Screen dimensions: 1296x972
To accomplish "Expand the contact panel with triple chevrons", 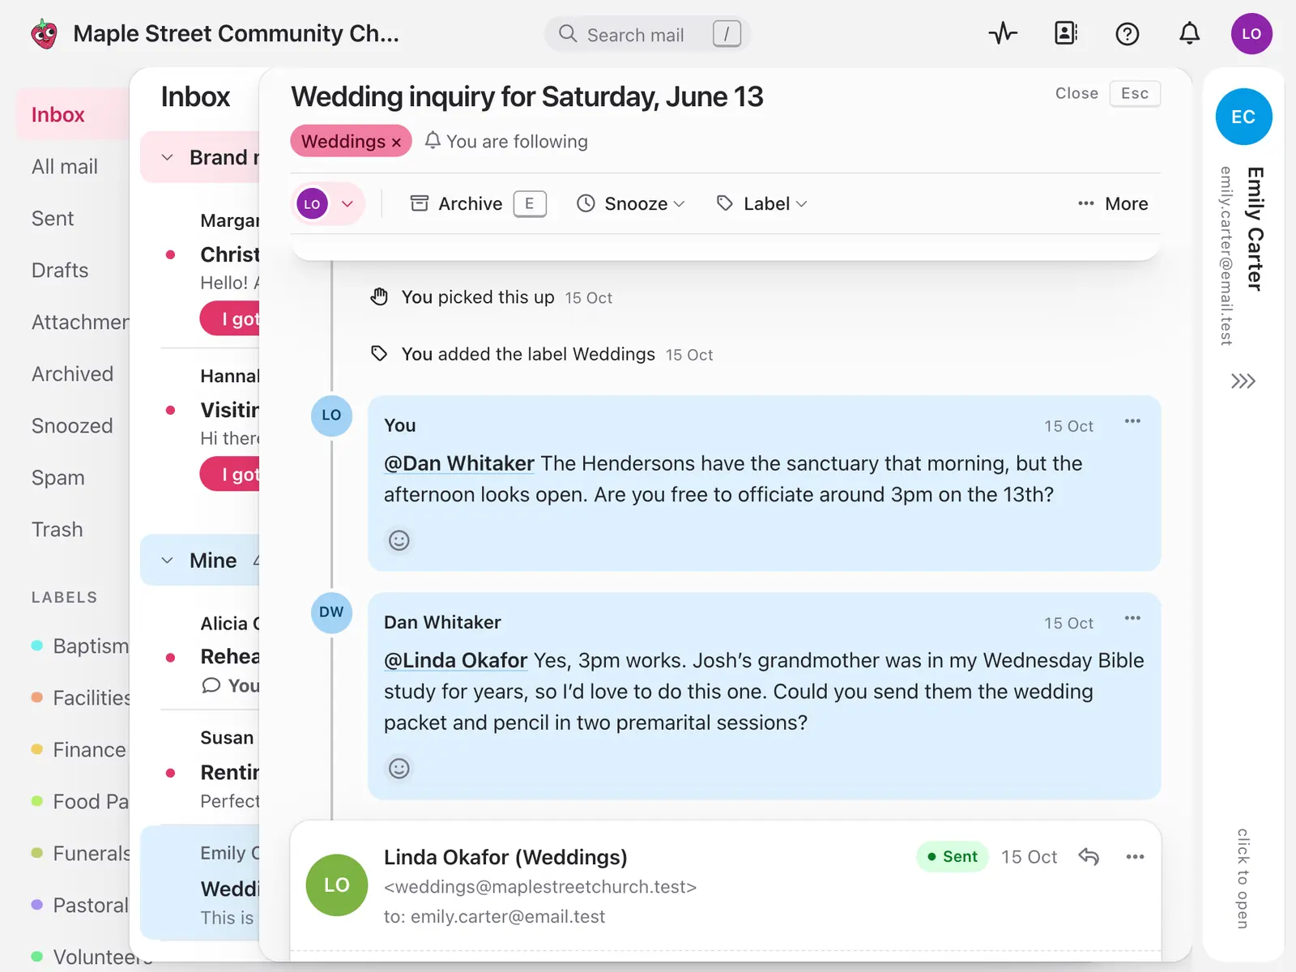I will pos(1243,381).
